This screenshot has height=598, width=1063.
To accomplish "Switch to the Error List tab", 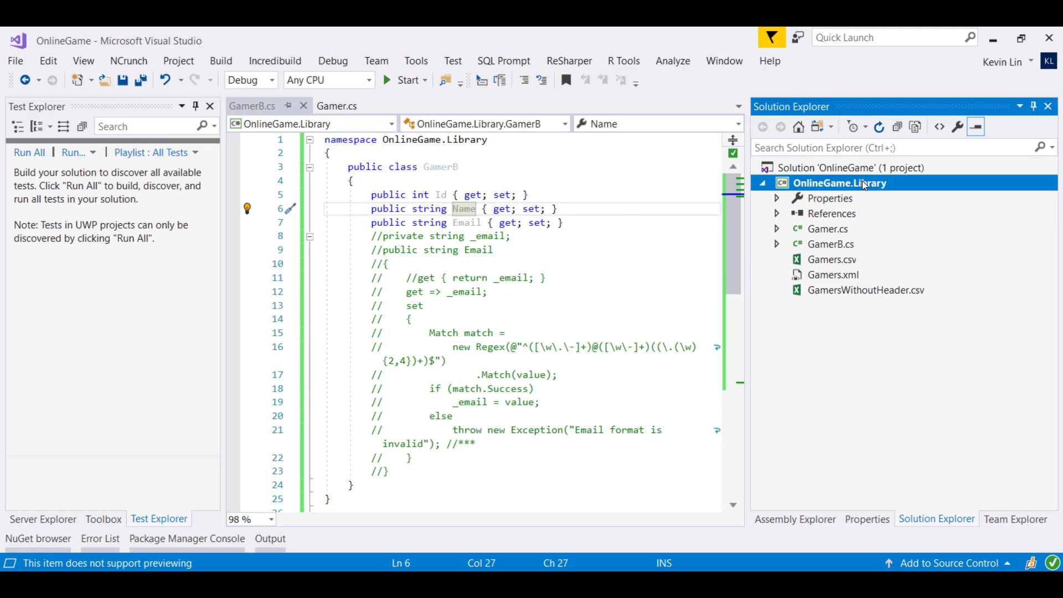I will point(100,538).
